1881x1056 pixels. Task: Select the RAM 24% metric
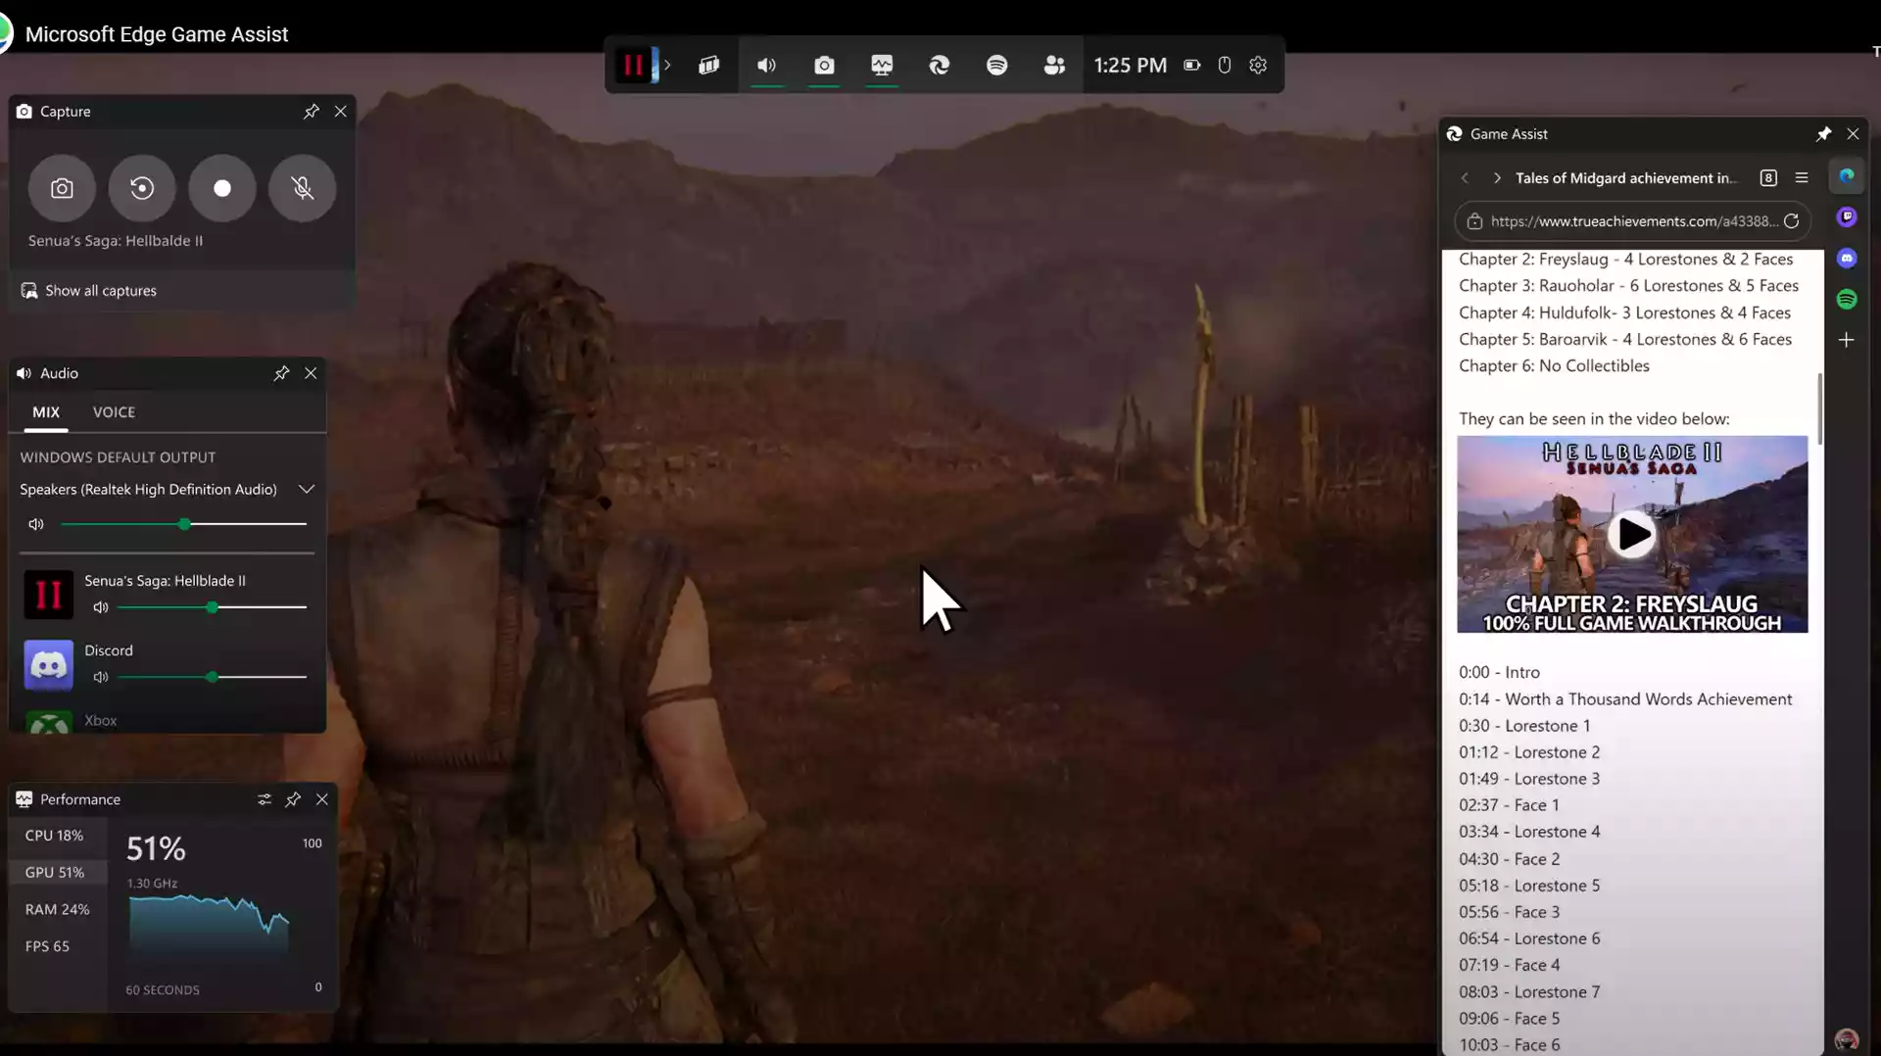coord(57,909)
